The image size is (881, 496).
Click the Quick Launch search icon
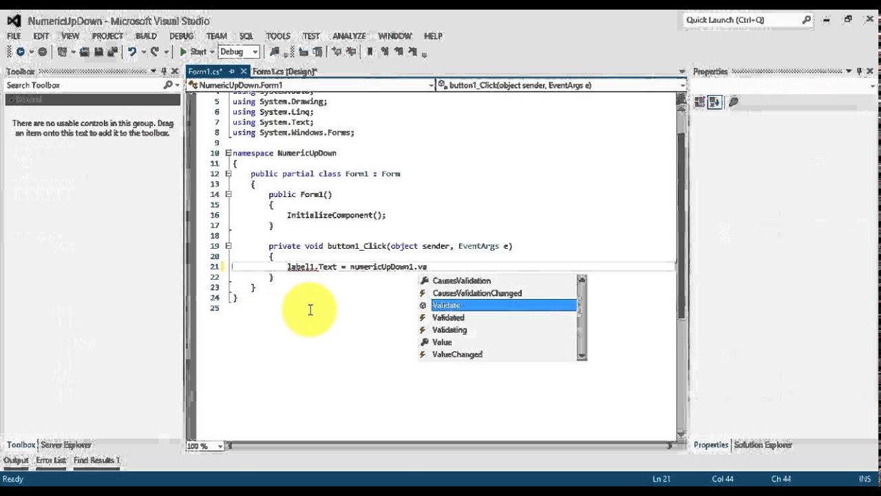(x=807, y=20)
